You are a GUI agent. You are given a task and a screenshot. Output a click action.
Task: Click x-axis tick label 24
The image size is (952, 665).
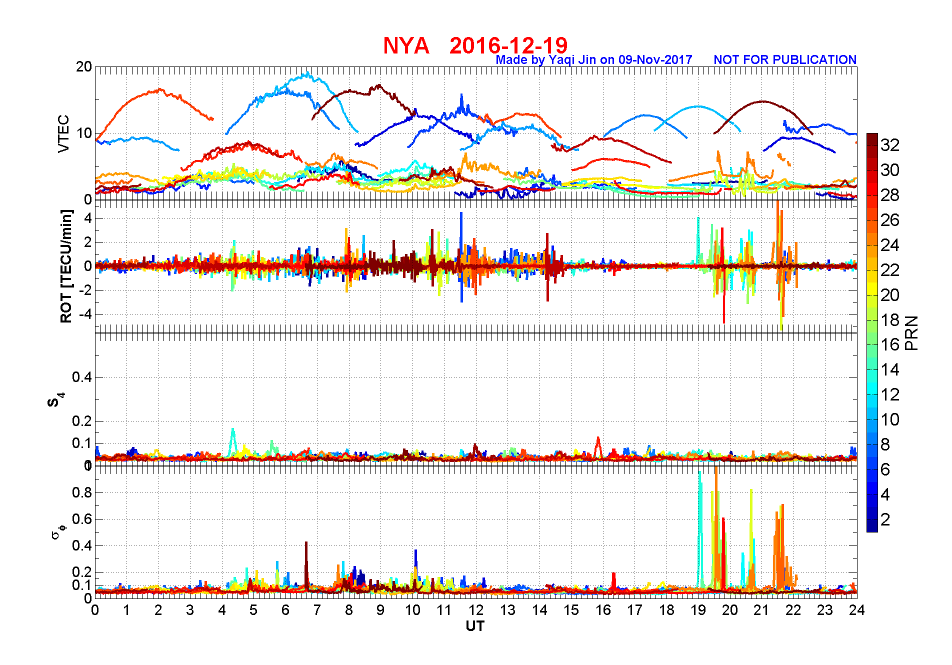856,610
